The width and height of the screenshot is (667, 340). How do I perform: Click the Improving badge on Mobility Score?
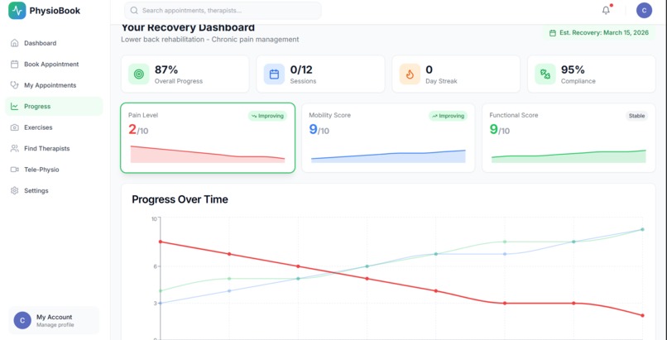448,116
